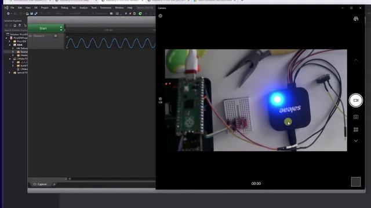
Task: Click the switch camera icon
Action: tap(355, 19)
